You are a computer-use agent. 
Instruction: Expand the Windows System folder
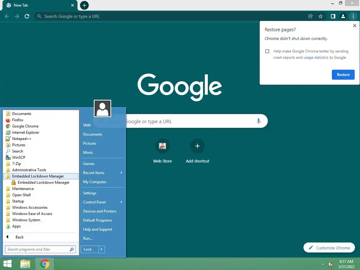[41, 220]
